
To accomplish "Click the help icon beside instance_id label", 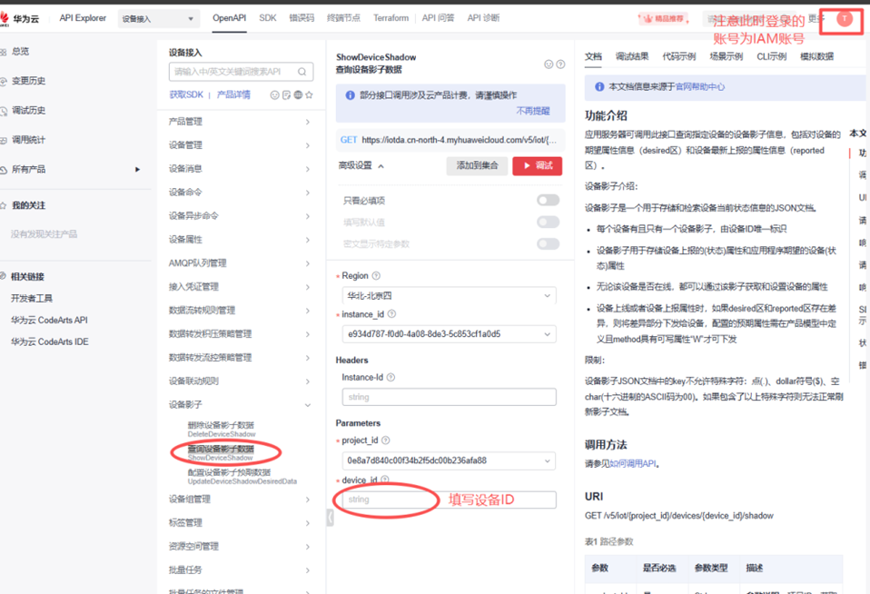I will (x=391, y=314).
